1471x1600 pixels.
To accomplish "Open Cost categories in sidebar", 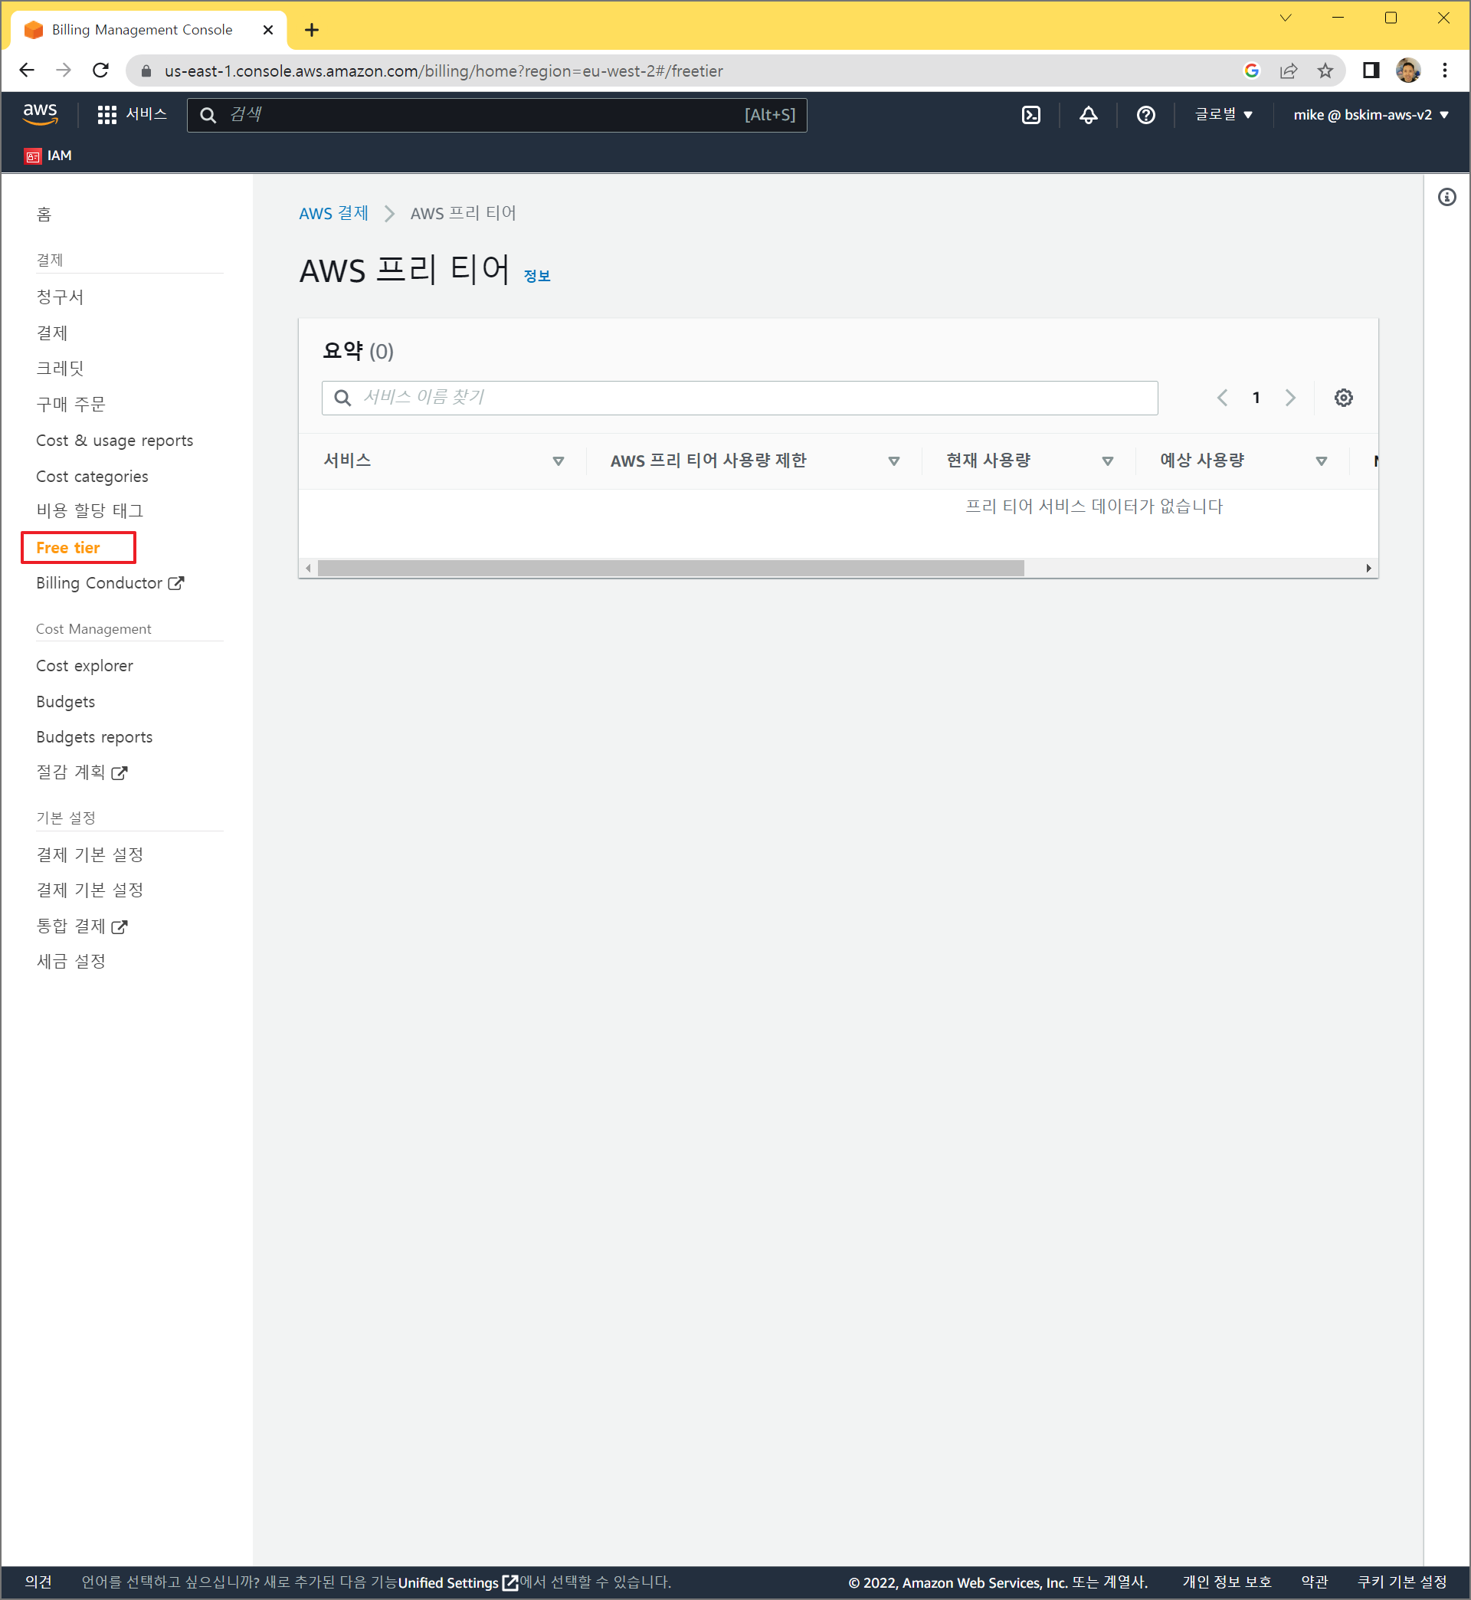I will pyautogui.click(x=91, y=476).
